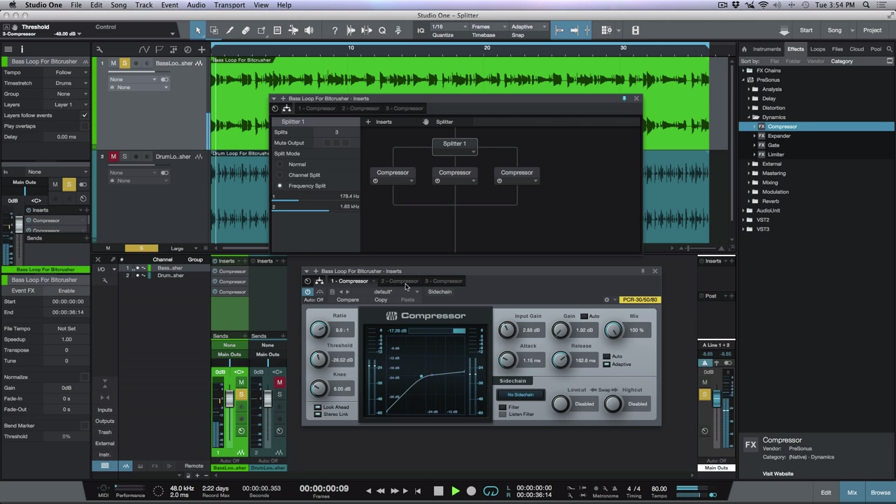This screenshot has width=896, height=504.
Task: Click the No Sidechain button
Action: pos(520,395)
